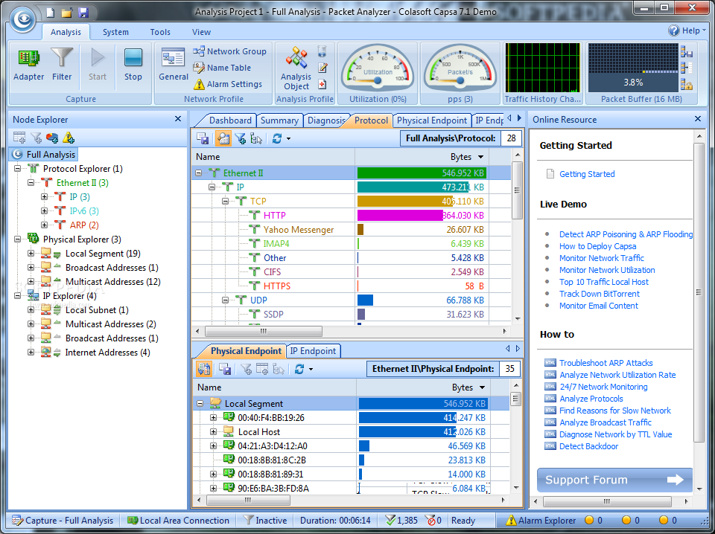
Task: Click the refresh icon in Protocol toolbar
Action: [277, 138]
